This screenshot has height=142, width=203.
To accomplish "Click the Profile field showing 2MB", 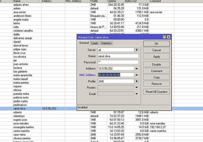I will click(x=116, y=81).
